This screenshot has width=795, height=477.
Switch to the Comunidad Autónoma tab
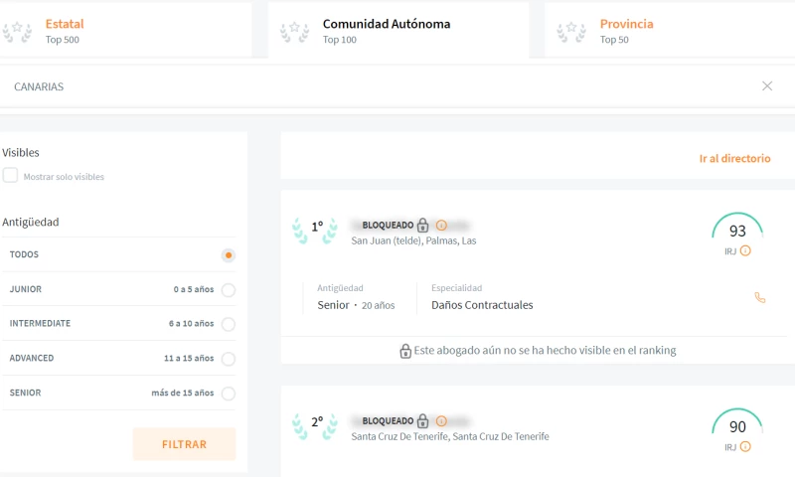click(x=386, y=31)
